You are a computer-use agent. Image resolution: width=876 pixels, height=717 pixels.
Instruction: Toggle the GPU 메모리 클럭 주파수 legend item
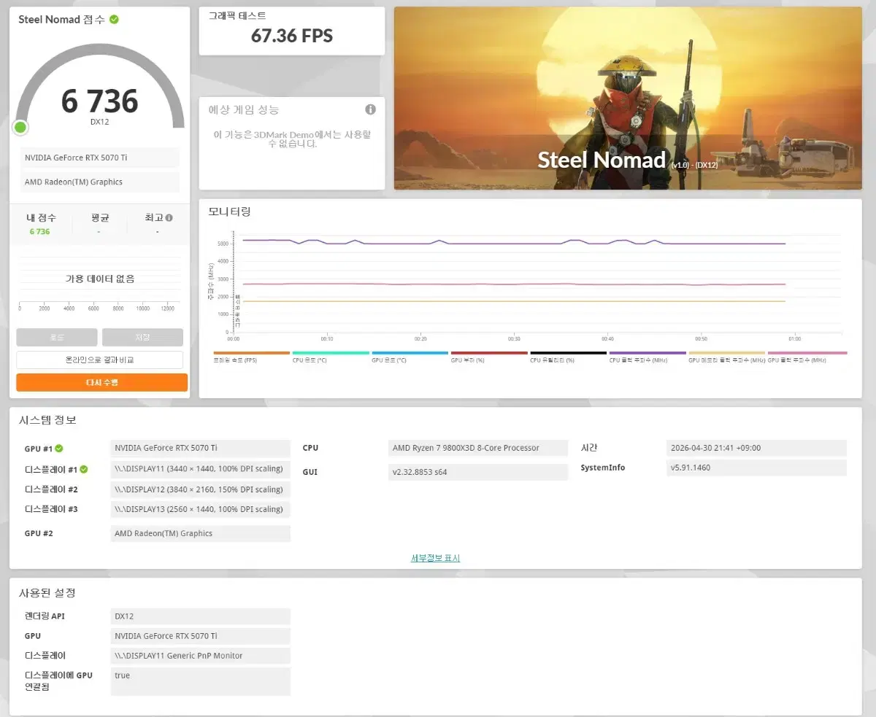[x=726, y=357]
